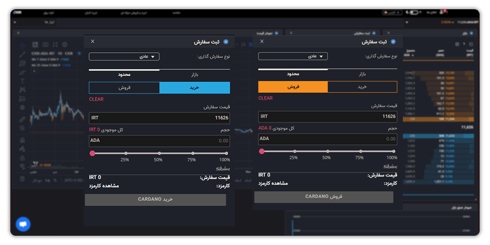Viewport: 490px width, 245px height.
Task: Set sell dialog volume slider to 75%
Action: pyautogui.click(x=359, y=151)
